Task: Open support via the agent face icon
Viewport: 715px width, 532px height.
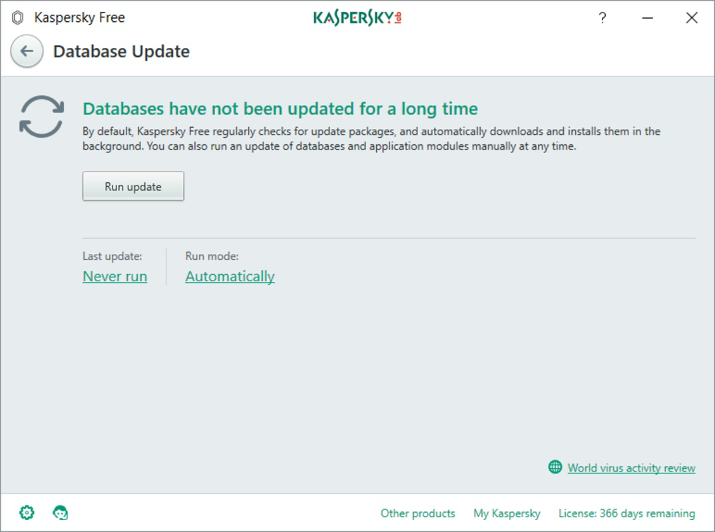Action: pyautogui.click(x=60, y=513)
